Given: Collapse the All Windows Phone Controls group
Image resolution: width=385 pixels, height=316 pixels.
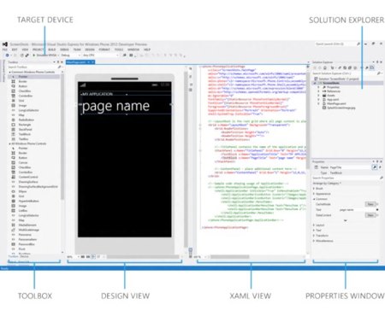Looking at the screenshot, I should tap(10, 143).
